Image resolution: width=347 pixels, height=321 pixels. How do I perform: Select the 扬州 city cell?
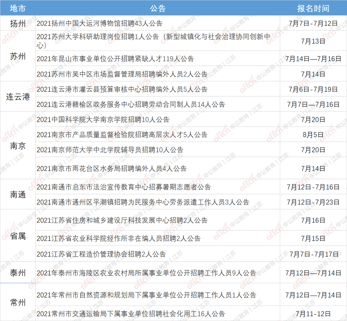click(18, 23)
